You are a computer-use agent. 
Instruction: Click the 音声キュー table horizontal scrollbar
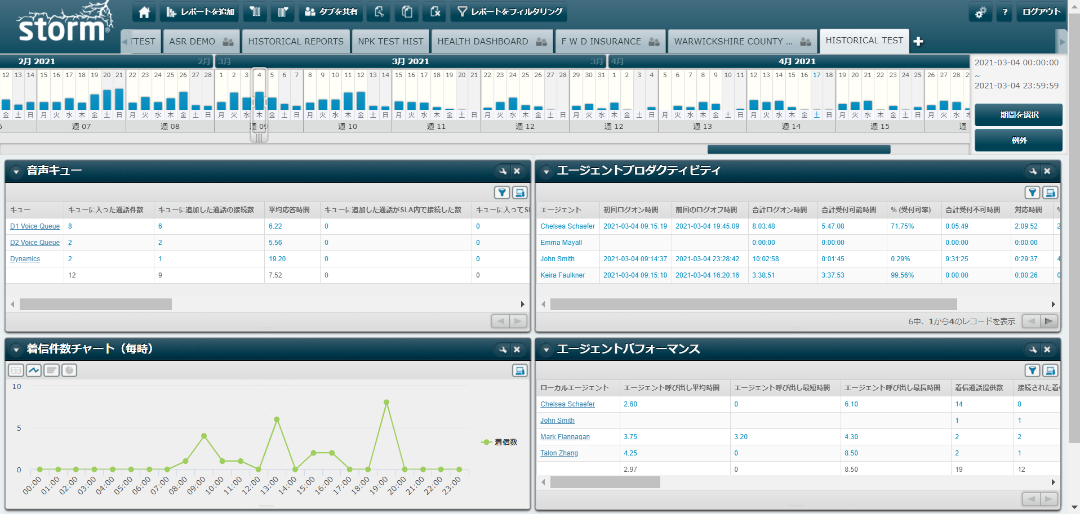click(x=96, y=304)
